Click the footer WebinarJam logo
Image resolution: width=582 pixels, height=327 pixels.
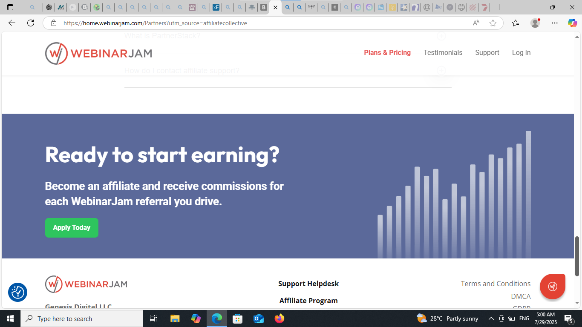pos(86,284)
